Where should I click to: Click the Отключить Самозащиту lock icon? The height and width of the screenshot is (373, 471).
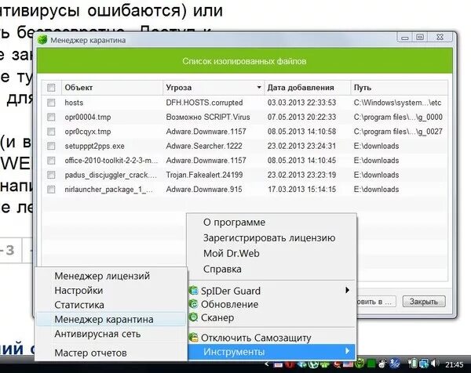click(193, 337)
